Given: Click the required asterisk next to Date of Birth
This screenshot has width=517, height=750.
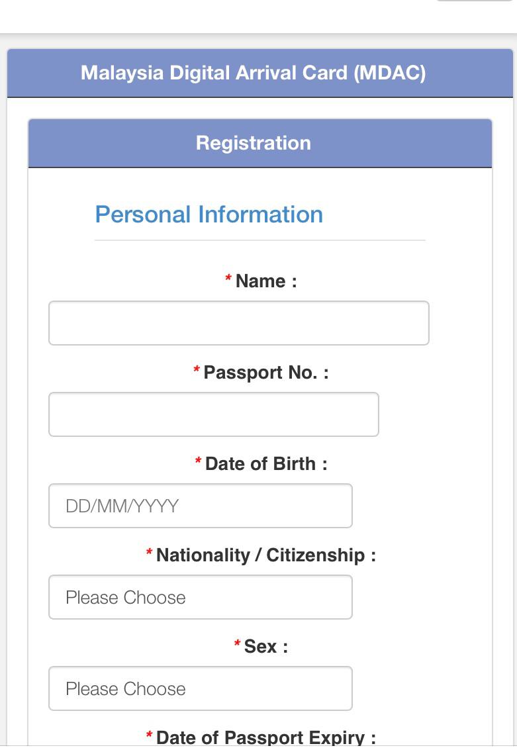Looking at the screenshot, I should (x=199, y=462).
